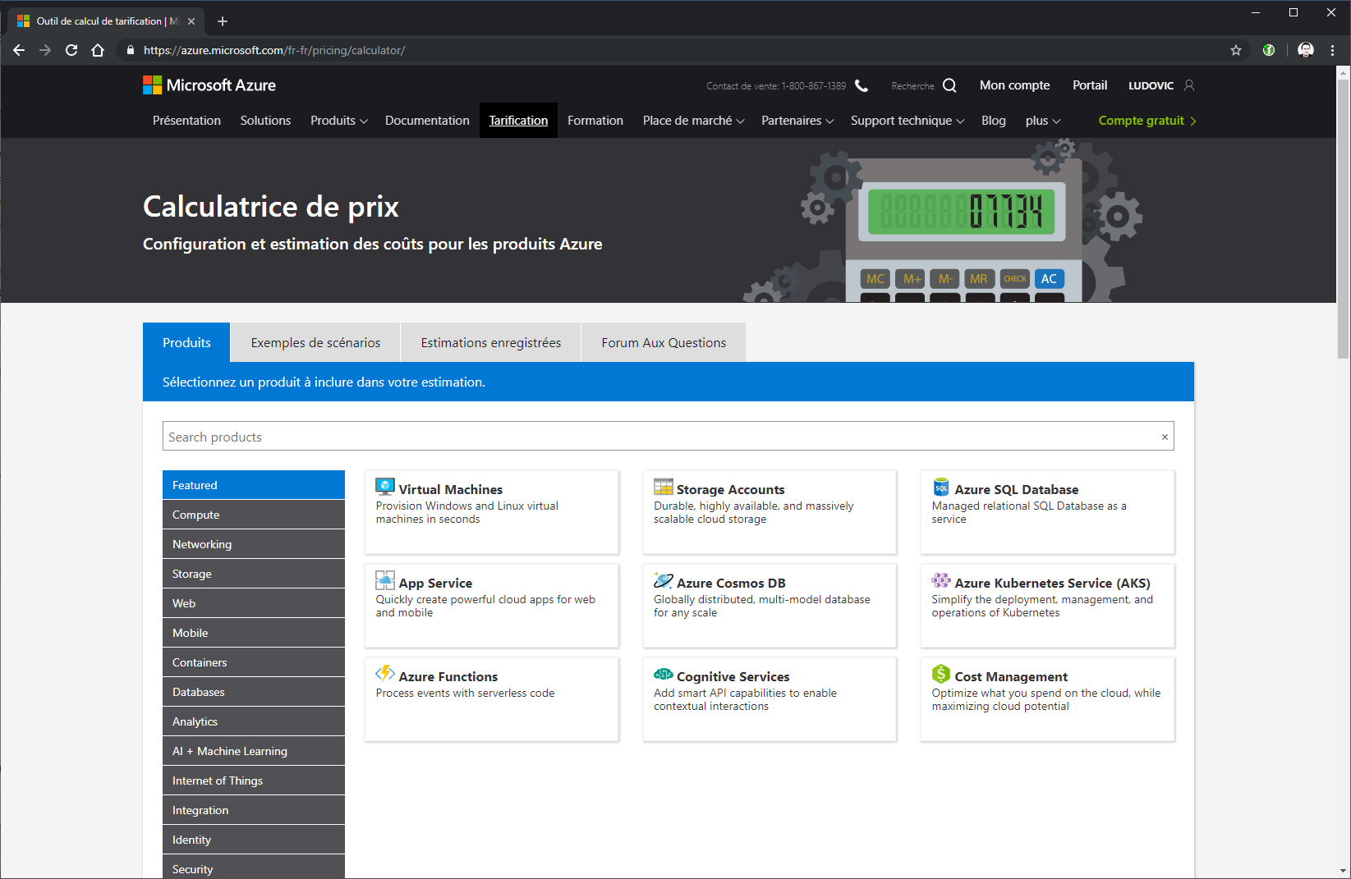
Task: Select the Storage category
Action: pyautogui.click(x=254, y=574)
